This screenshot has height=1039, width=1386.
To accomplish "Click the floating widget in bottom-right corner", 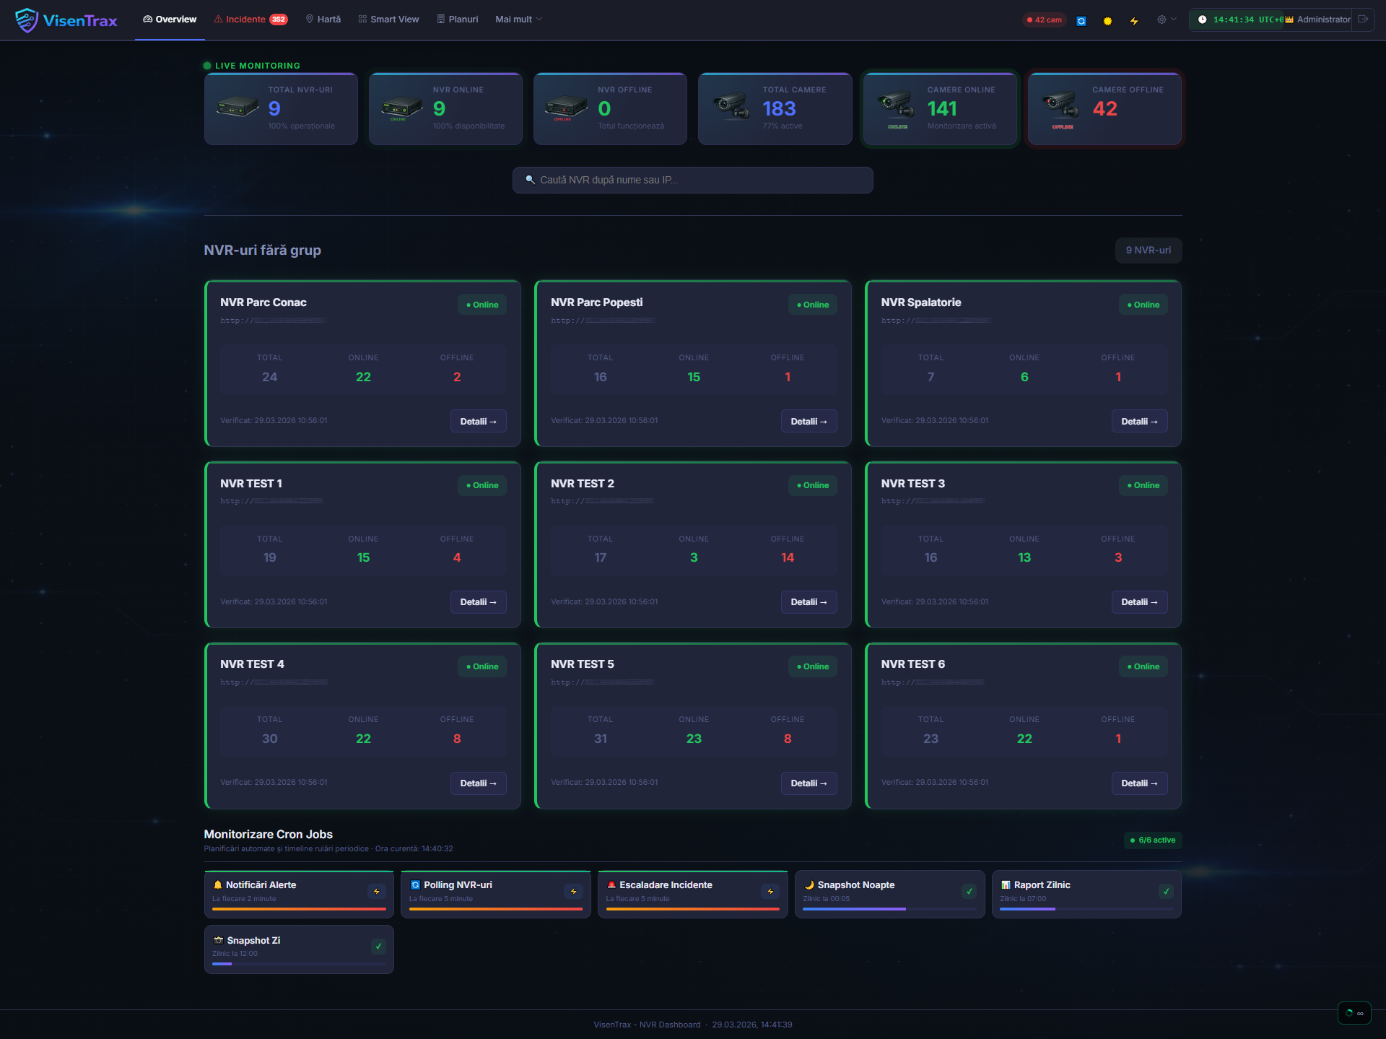I will [1355, 1013].
